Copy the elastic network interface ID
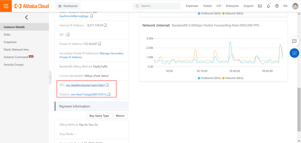 click(x=91, y=16)
